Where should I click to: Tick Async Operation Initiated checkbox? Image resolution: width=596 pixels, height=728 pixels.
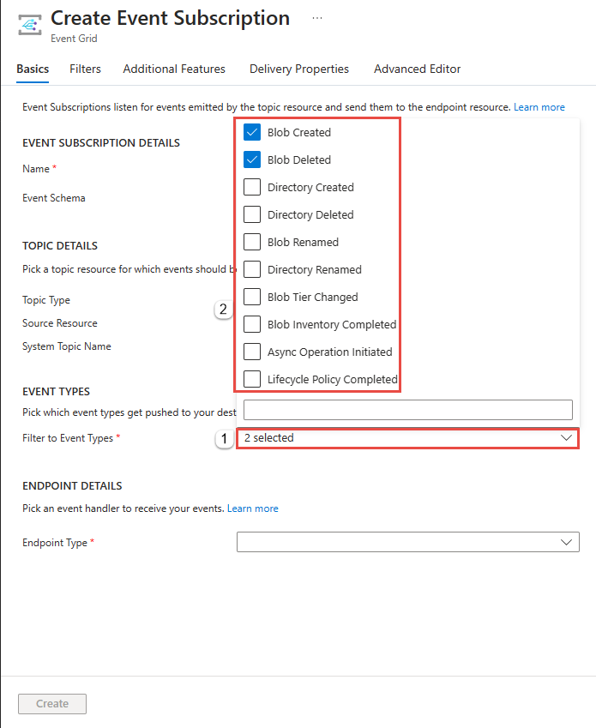coord(252,352)
